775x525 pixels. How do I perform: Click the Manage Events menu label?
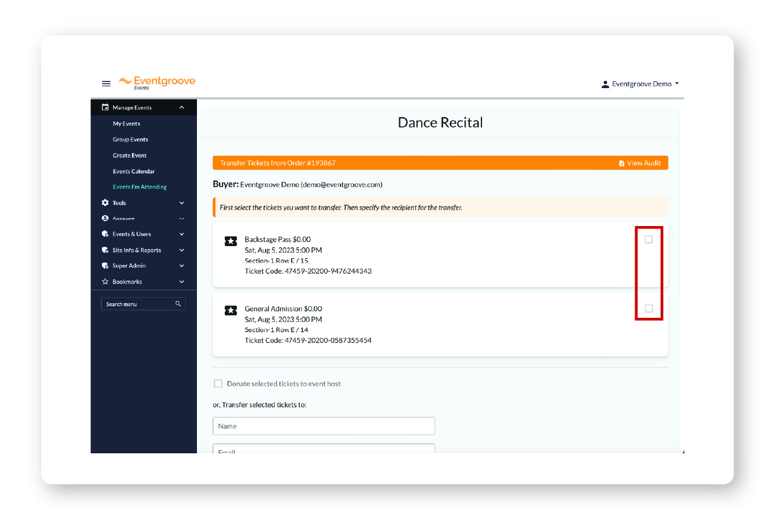132,108
